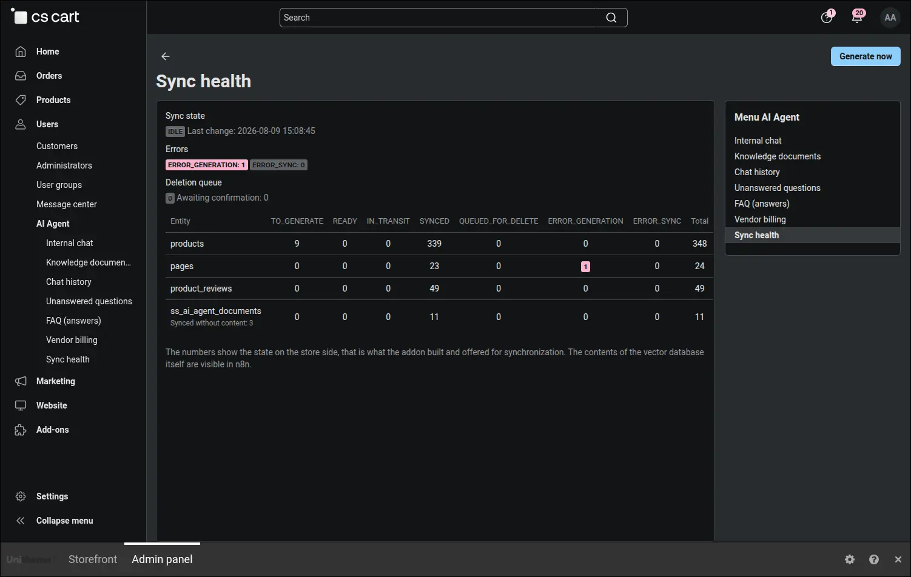This screenshot has width=911, height=577.
Task: Open the clock icon with badge 1
Action: (827, 18)
